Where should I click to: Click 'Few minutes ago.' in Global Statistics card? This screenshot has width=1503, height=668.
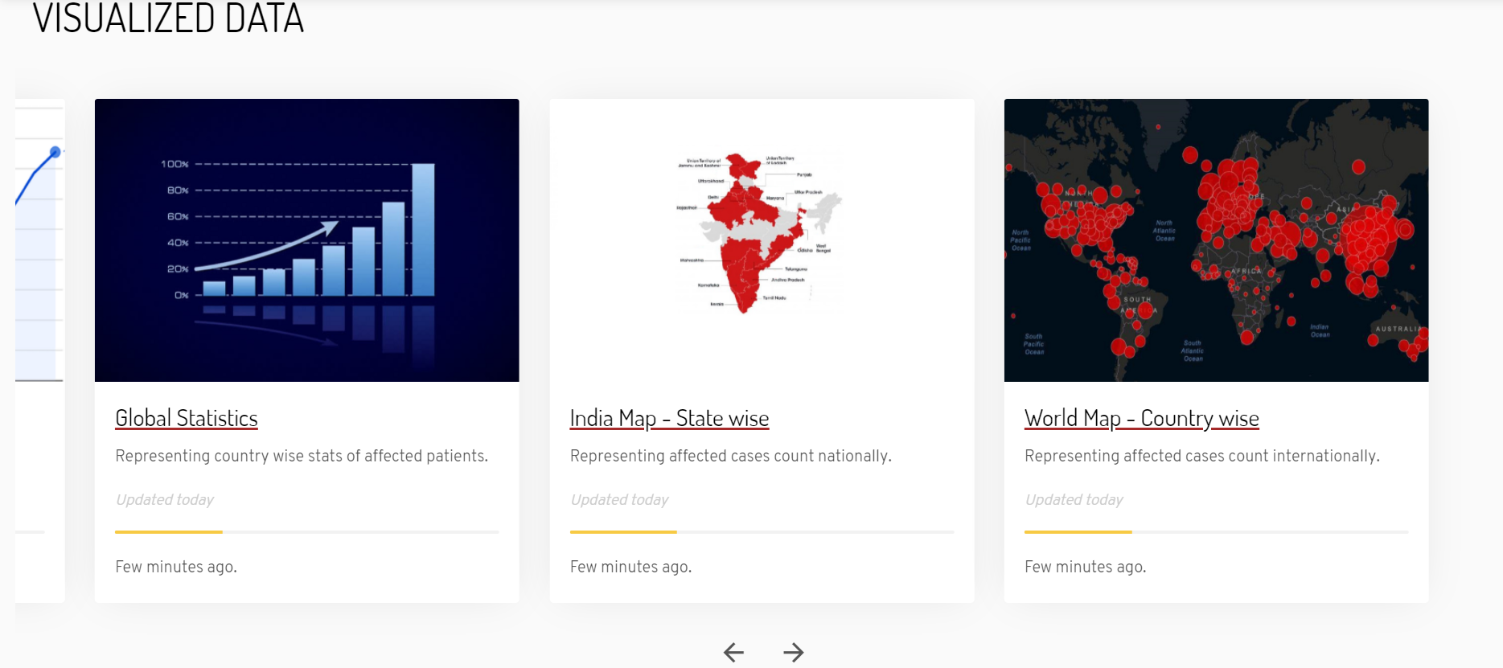click(x=176, y=567)
